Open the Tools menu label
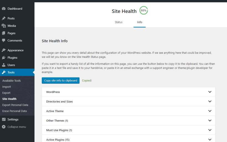Screen dimensions: 227x142 coord(11,72)
